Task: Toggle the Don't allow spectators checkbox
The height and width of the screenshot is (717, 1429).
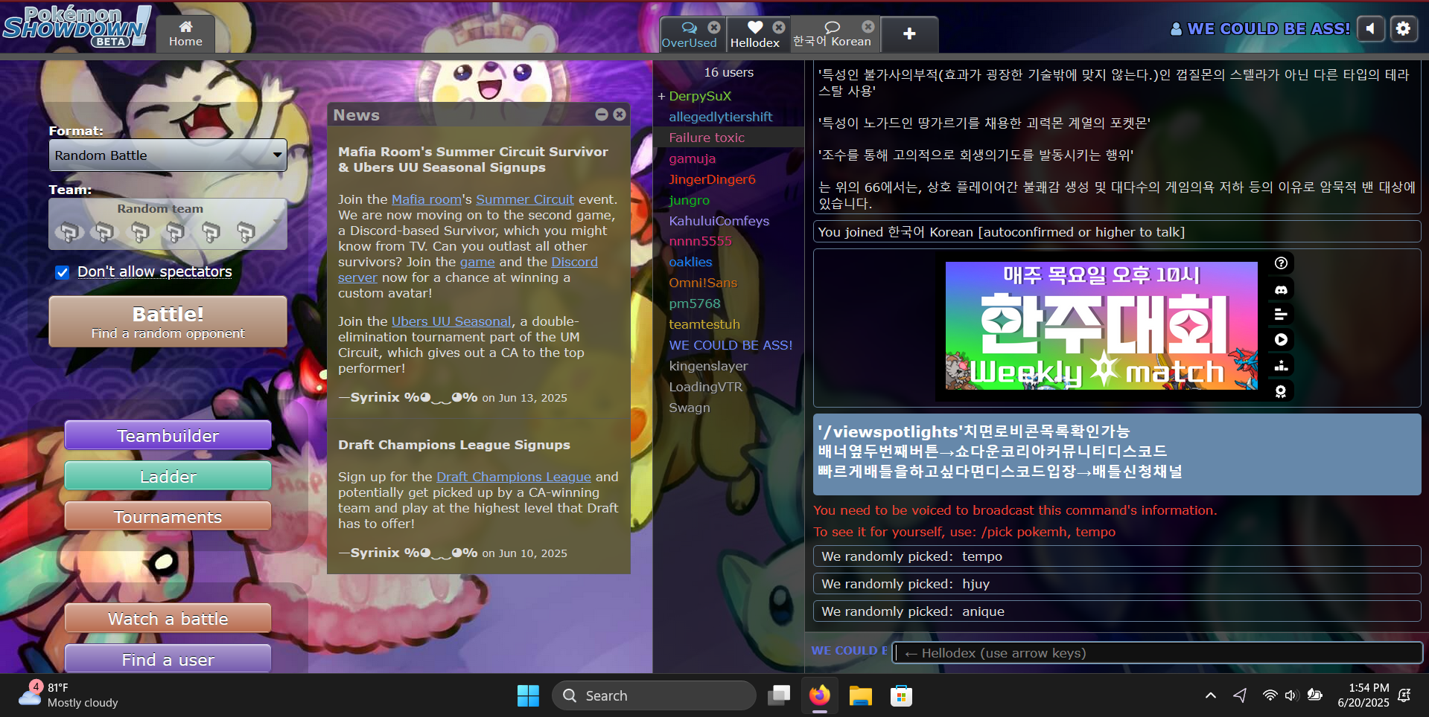Action: click(63, 272)
